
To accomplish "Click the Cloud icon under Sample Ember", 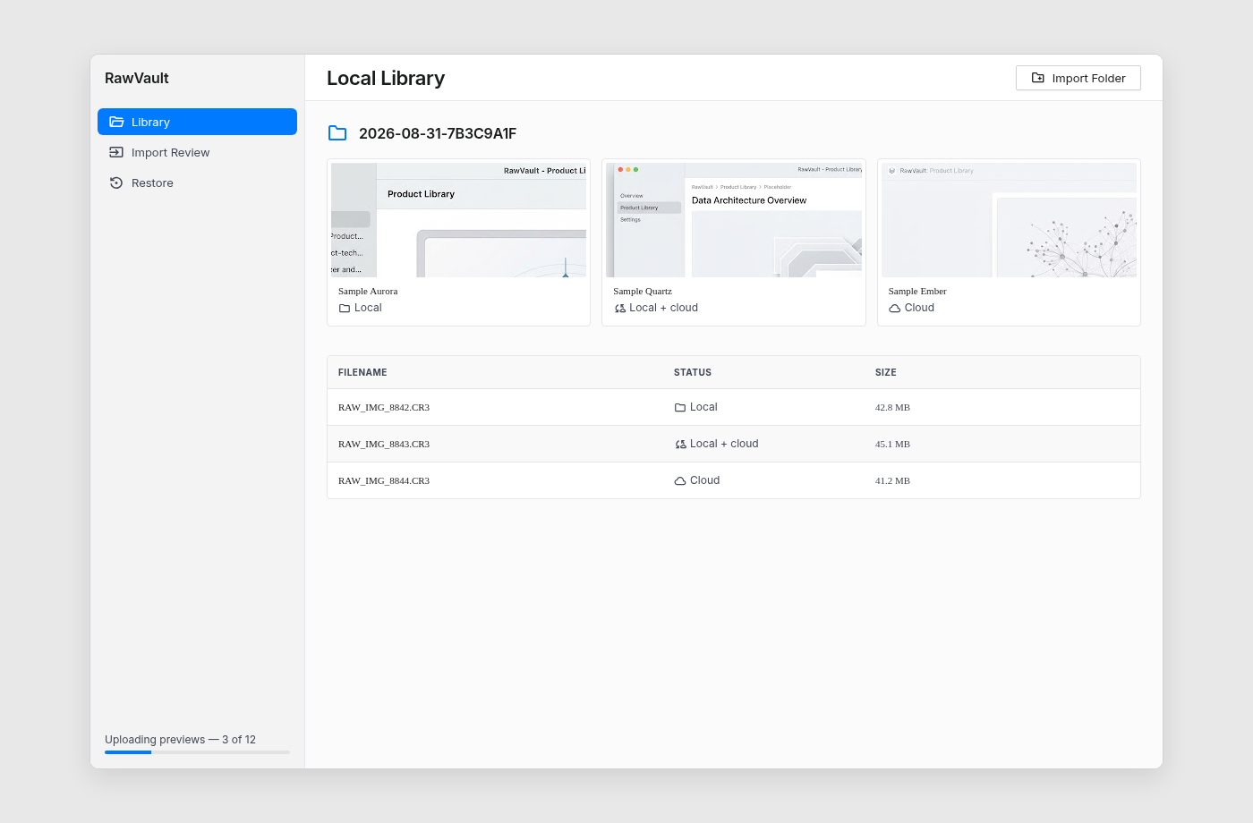I will click(895, 308).
